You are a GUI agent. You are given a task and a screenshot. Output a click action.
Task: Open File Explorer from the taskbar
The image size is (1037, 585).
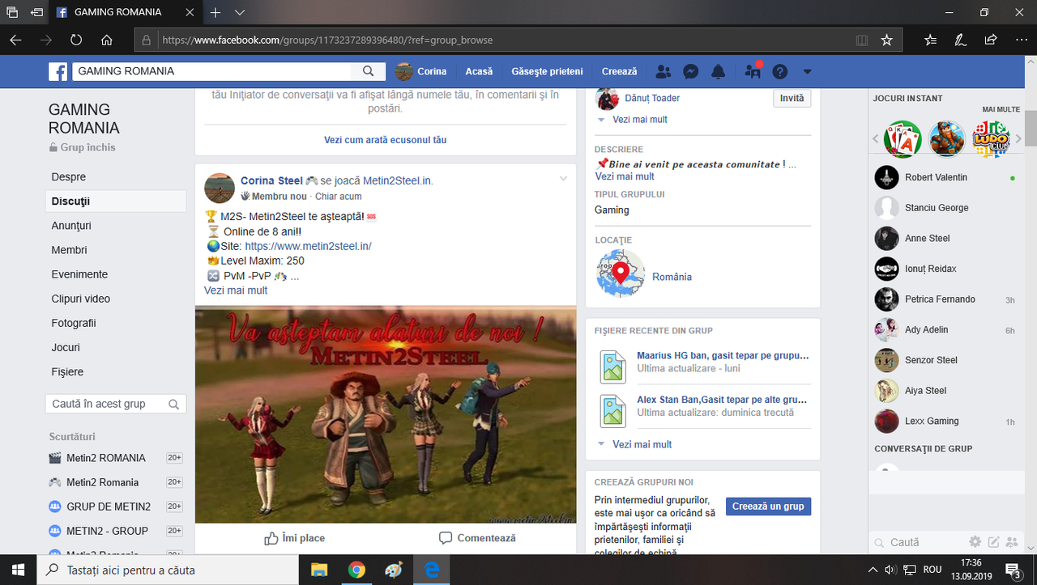pyautogui.click(x=319, y=570)
